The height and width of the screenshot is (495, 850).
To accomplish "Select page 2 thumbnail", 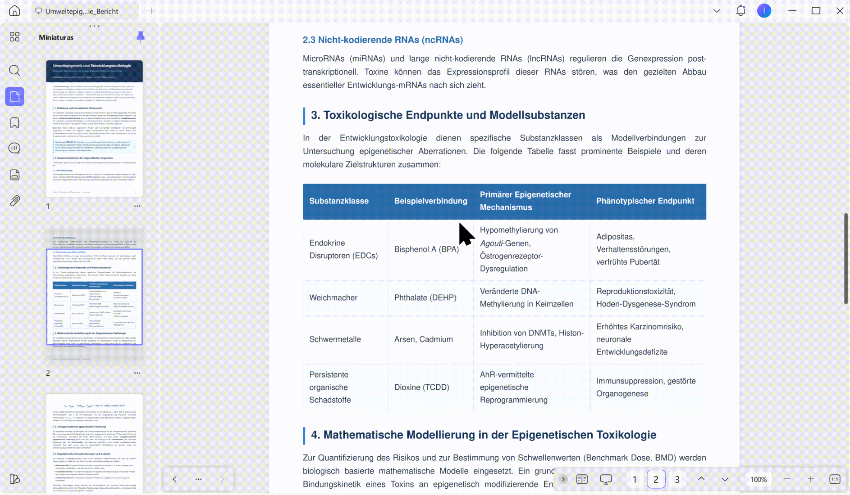I will click(94, 295).
